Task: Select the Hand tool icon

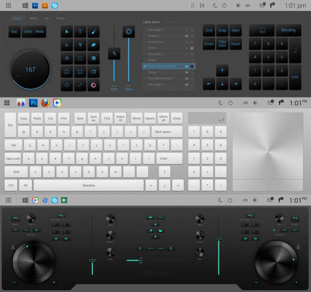Action: pos(67,58)
